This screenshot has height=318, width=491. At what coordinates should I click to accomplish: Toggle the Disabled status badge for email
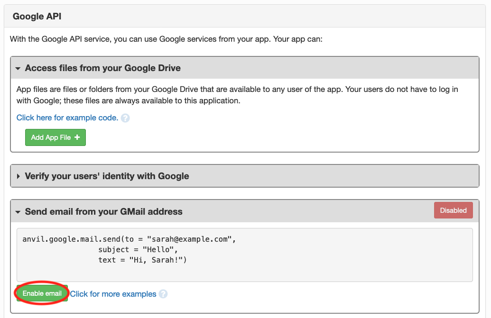[453, 210]
